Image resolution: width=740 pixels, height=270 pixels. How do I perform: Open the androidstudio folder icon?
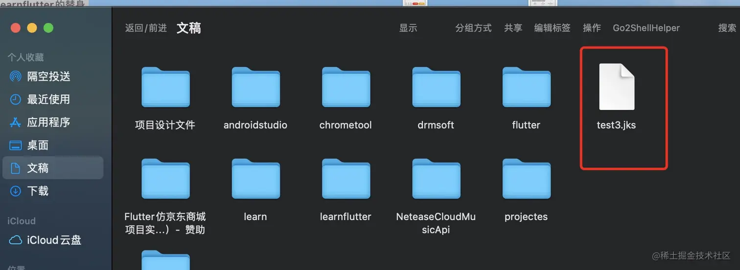point(255,87)
